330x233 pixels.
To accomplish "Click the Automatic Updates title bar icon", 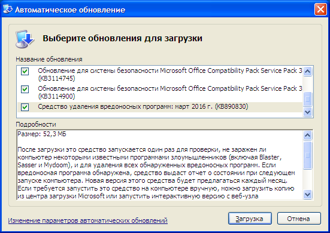I will pyautogui.click(x=8, y=10).
